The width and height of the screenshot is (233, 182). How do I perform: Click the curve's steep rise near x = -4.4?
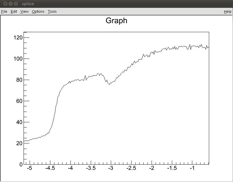[x=55, y=114]
